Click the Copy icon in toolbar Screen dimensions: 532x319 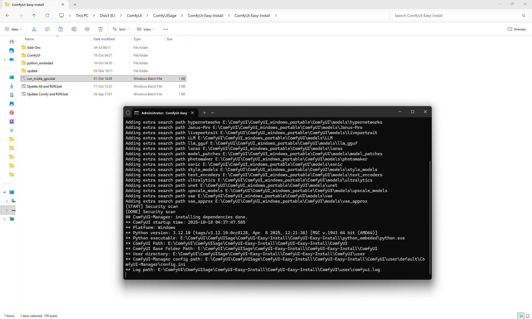[47, 29]
